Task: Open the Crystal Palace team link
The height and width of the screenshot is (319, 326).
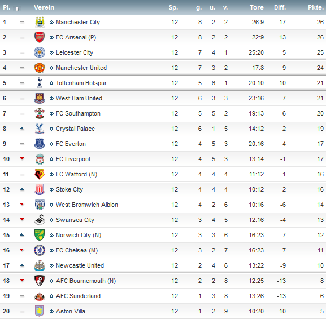Action: coord(75,129)
